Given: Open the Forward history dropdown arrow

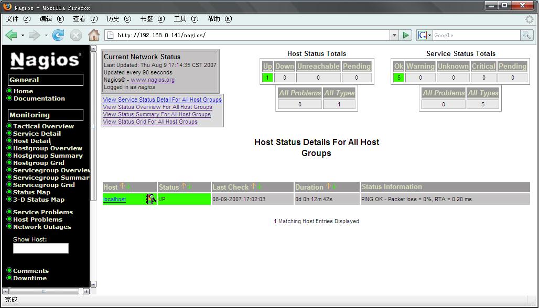Looking at the screenshot, I should 46,35.
